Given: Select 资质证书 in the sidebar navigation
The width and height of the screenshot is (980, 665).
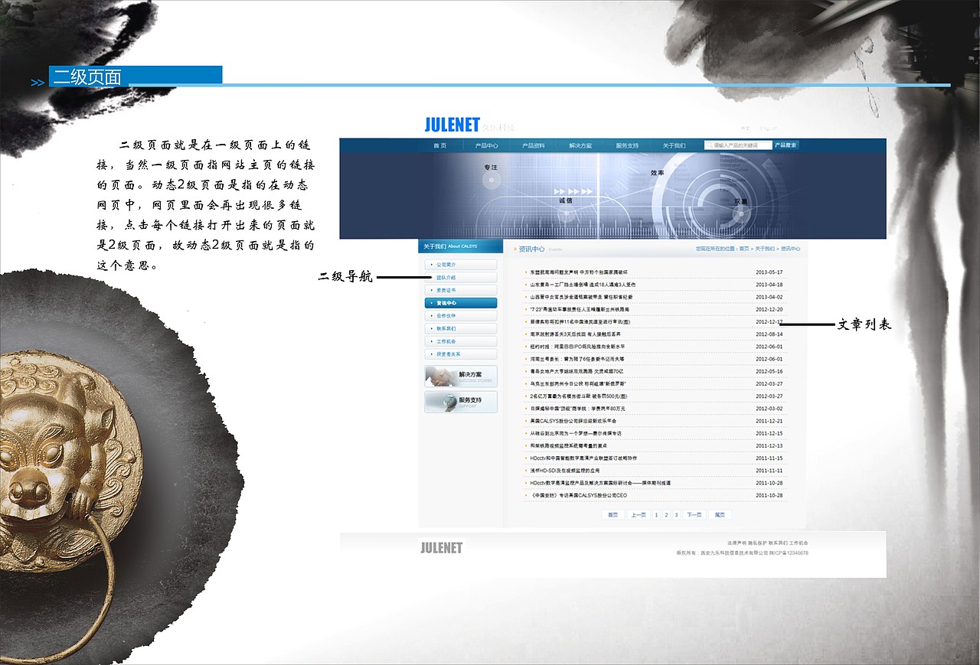Looking at the screenshot, I should tap(460, 290).
